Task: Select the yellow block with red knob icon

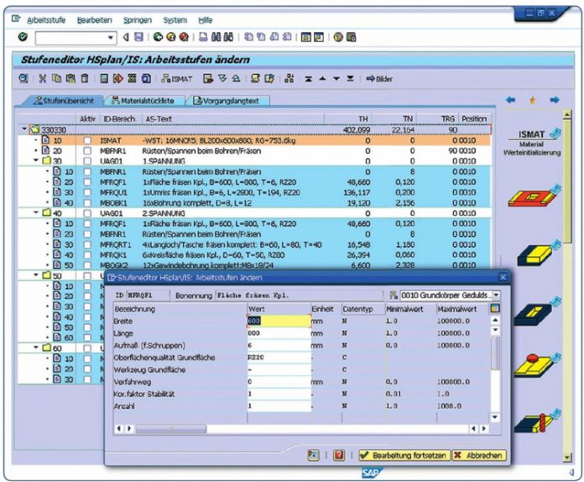Action: point(536,365)
